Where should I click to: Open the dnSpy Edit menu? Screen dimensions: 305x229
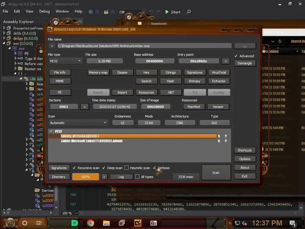pyautogui.click(x=17, y=11)
